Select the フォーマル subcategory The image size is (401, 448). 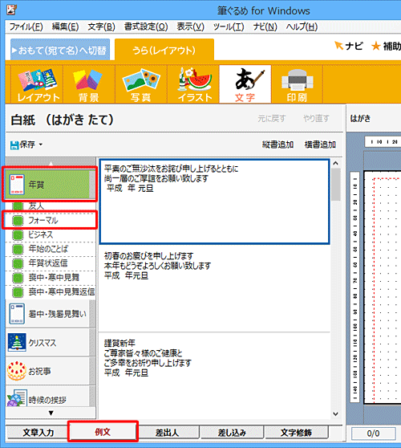pos(50,220)
